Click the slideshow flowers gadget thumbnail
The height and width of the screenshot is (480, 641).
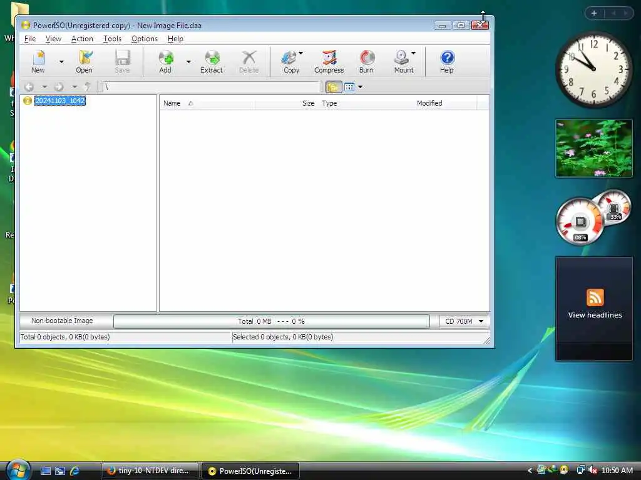tap(594, 148)
